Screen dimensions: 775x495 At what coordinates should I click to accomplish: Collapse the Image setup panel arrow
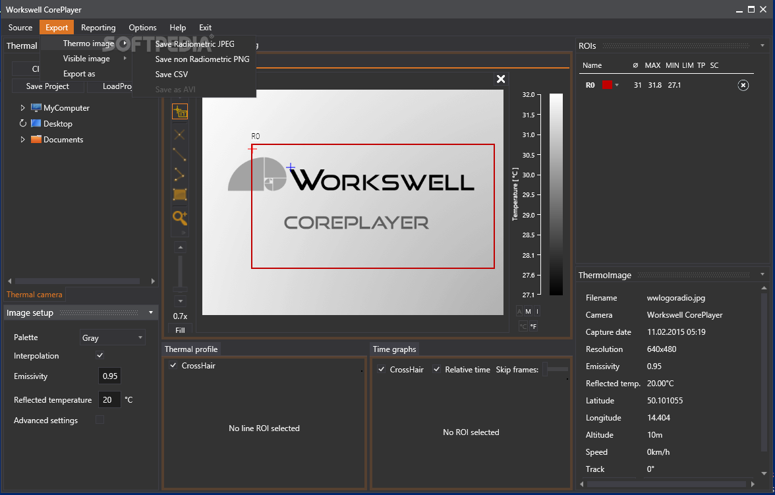[151, 312]
